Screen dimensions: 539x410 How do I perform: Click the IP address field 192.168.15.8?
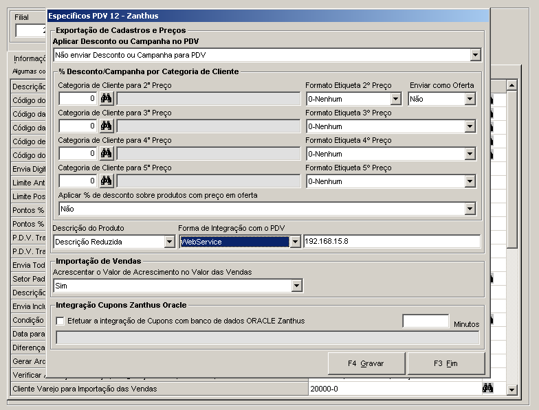(392, 242)
